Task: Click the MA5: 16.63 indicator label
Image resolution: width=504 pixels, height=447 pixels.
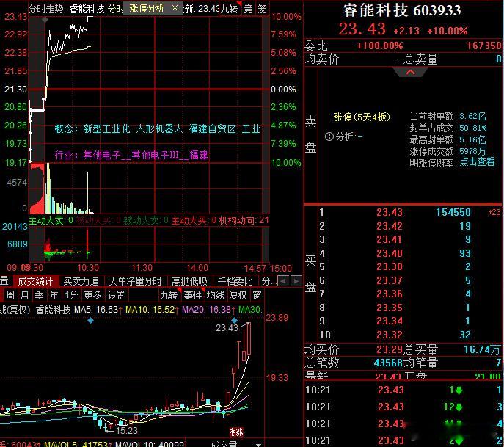Action: 98,310
